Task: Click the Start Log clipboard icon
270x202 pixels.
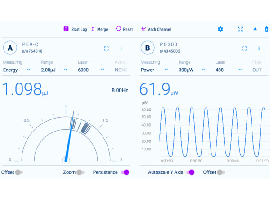Action: (66, 29)
